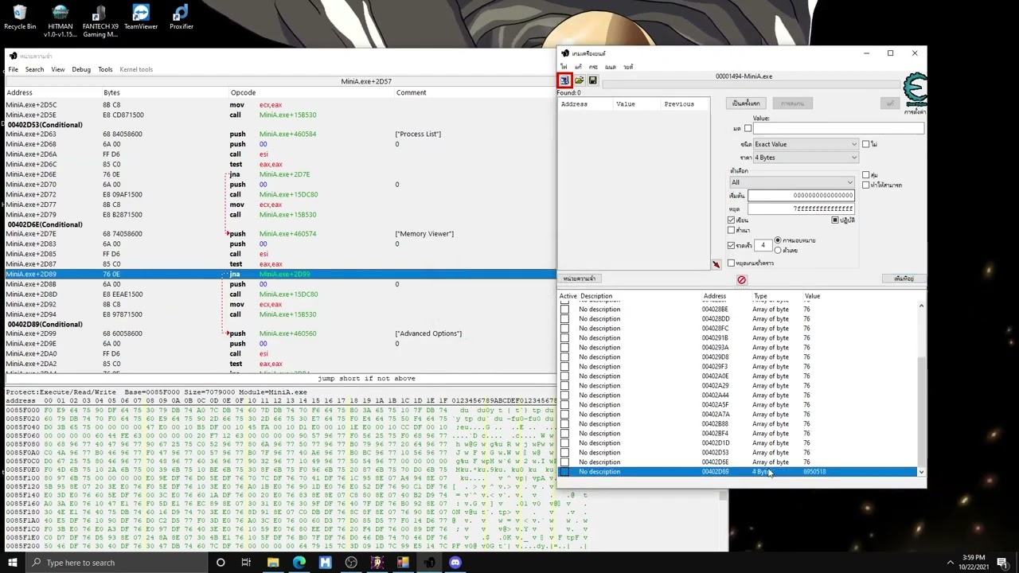Image resolution: width=1019 pixels, height=573 pixels.
Task: Click the Cortana circle icon in taskbar
Action: (x=221, y=563)
